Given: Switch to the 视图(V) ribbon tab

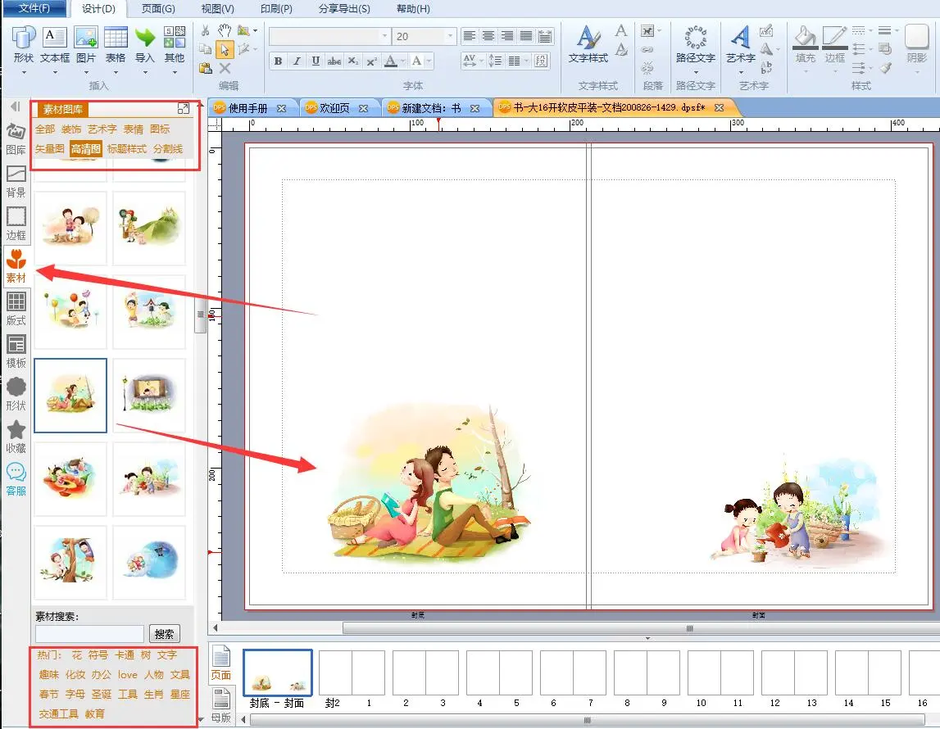Looking at the screenshot, I should coord(217,9).
